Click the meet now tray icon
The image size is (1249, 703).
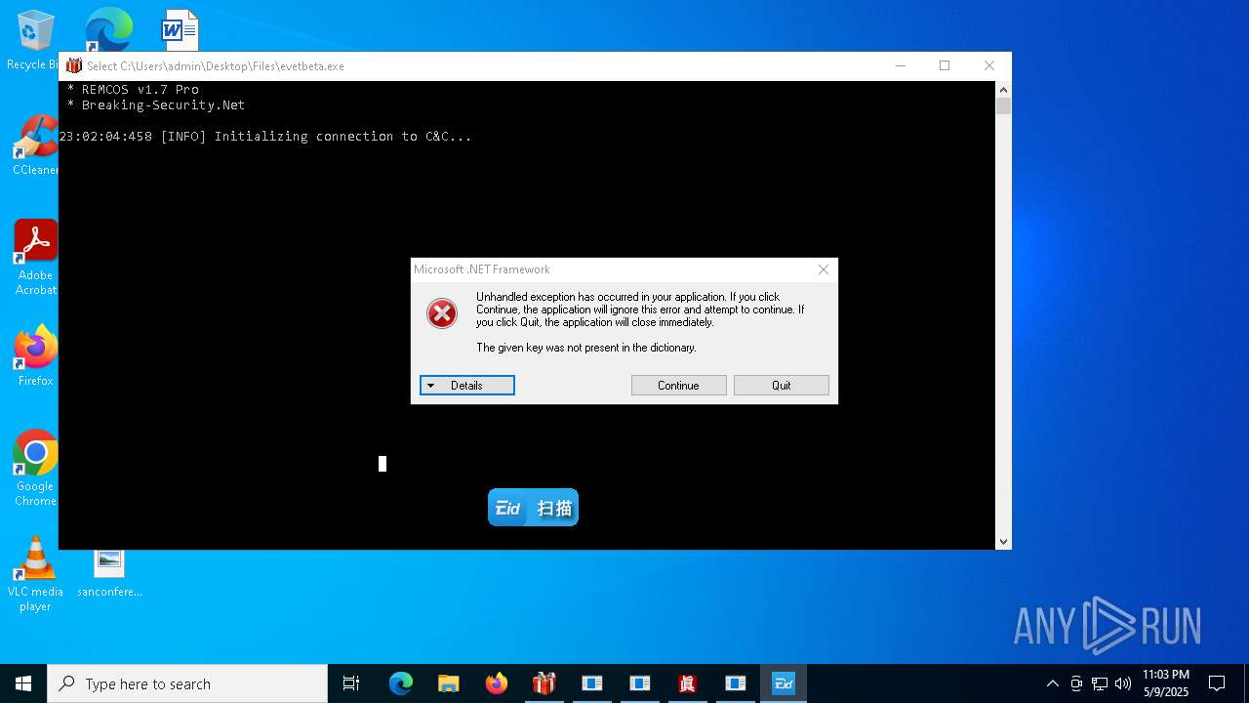pos(1076,683)
